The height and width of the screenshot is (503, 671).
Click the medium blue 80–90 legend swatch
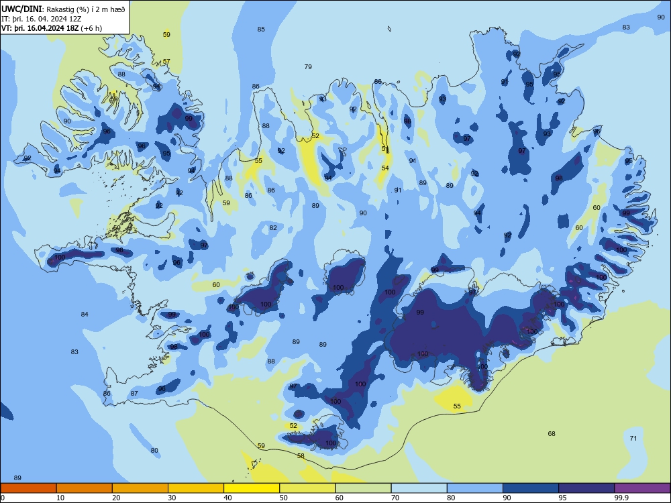click(475, 488)
